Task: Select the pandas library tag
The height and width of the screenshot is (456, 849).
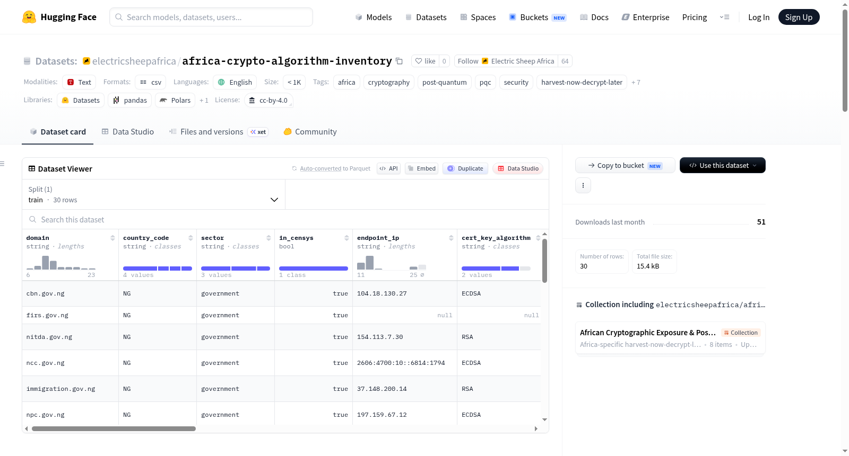Action: pos(129,100)
